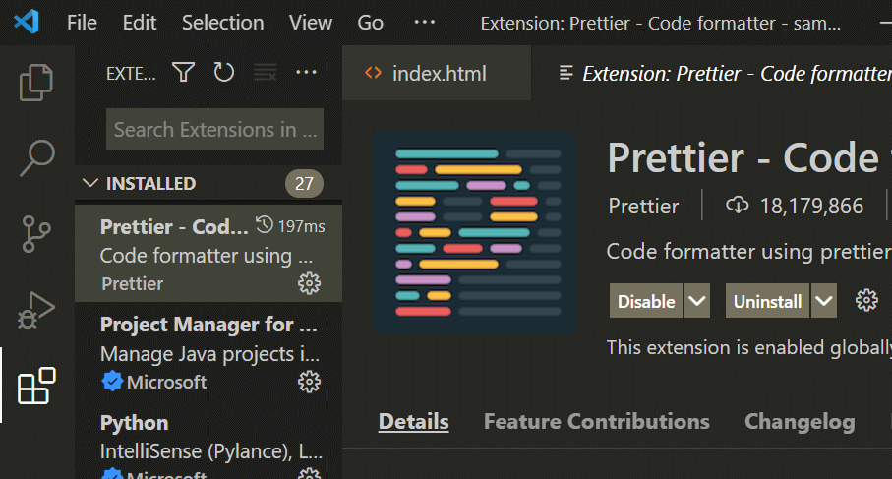The image size is (892, 479).
Task: Click the Prettier extension logo image
Action: click(474, 232)
